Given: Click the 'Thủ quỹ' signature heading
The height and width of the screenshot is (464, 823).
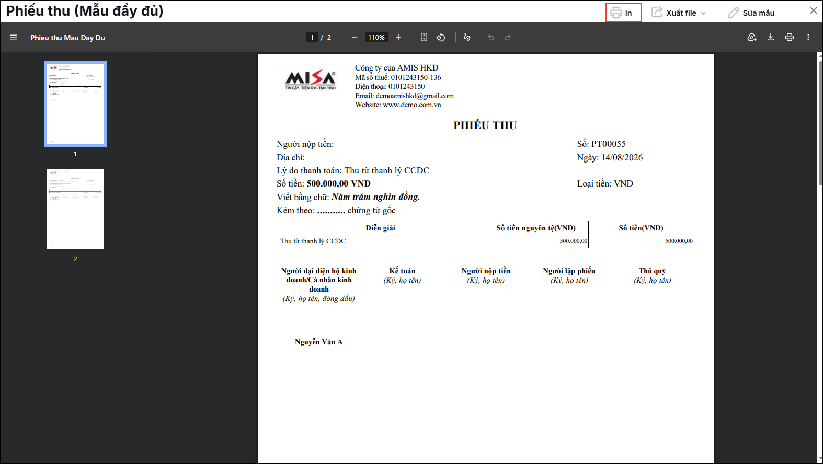Looking at the screenshot, I should click(652, 271).
